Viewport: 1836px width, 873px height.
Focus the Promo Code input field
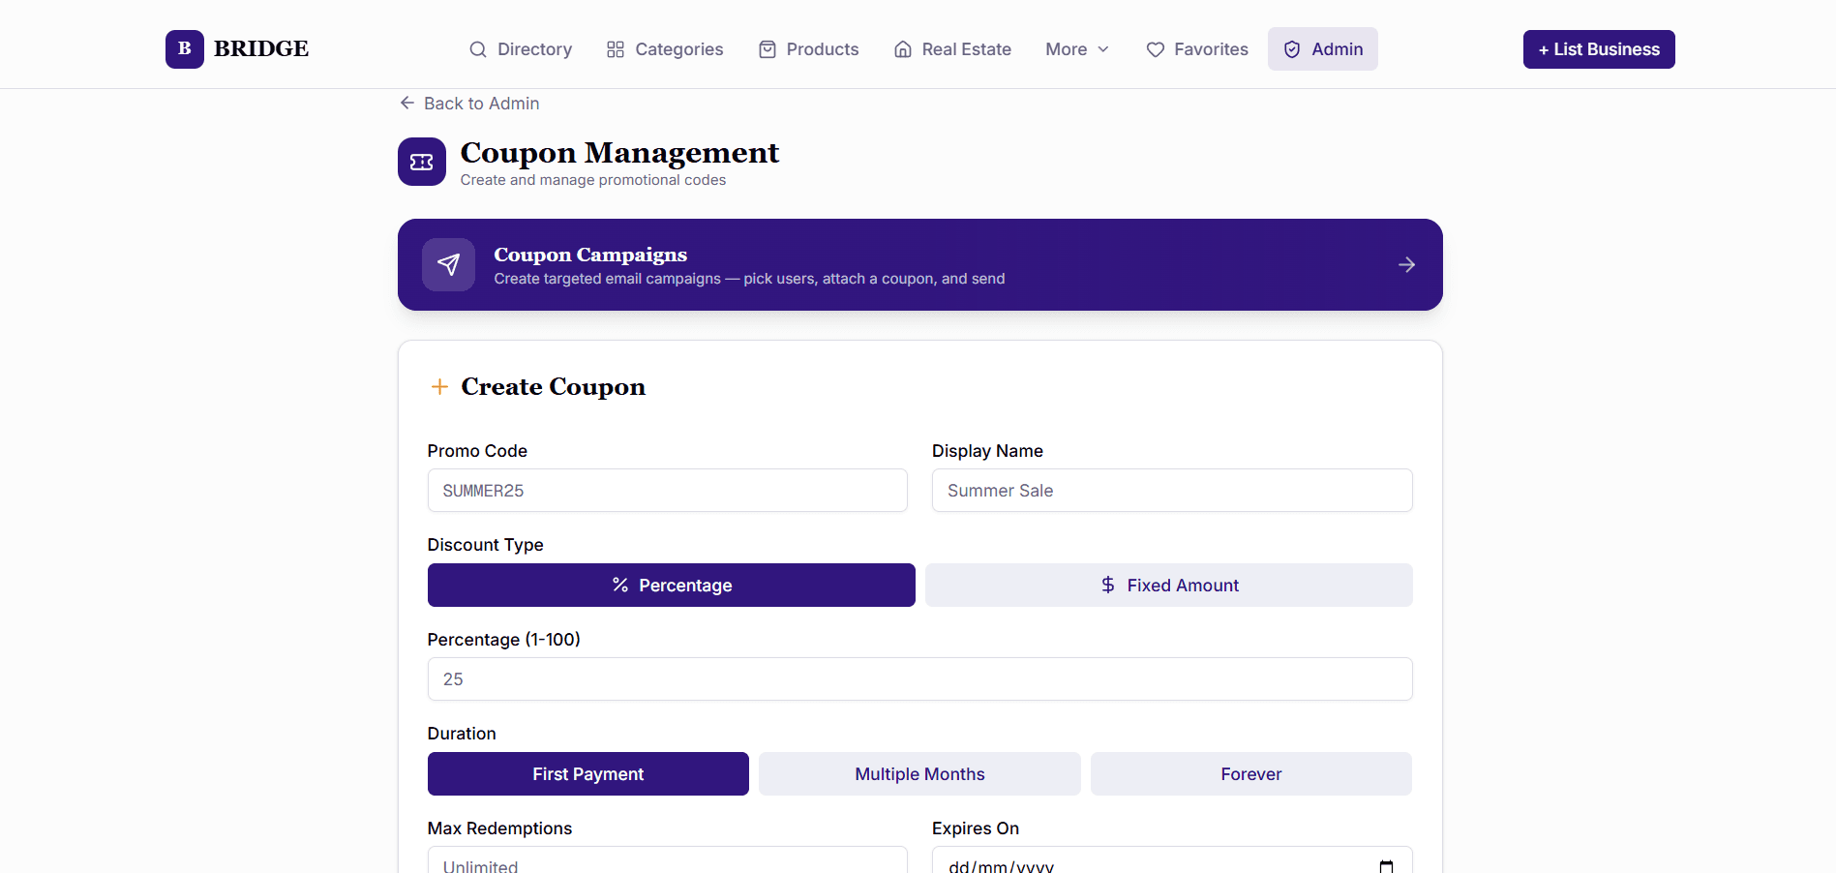click(x=668, y=490)
